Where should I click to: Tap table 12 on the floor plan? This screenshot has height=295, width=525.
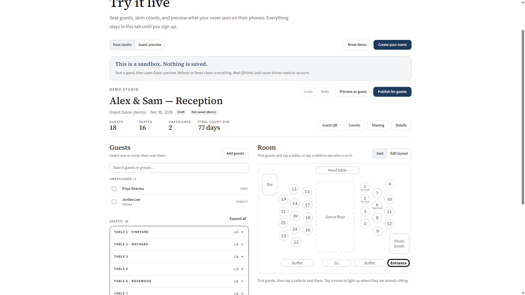coord(389,223)
